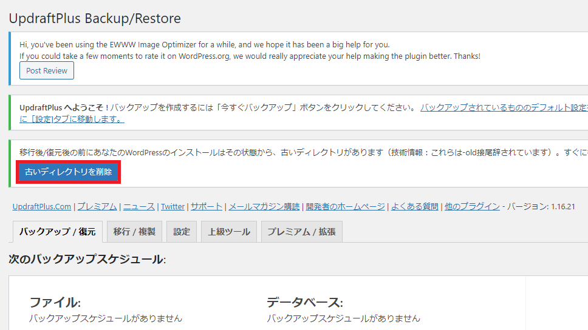Select the プレミアム / 拡張 tab
588x330 pixels.
(x=301, y=232)
